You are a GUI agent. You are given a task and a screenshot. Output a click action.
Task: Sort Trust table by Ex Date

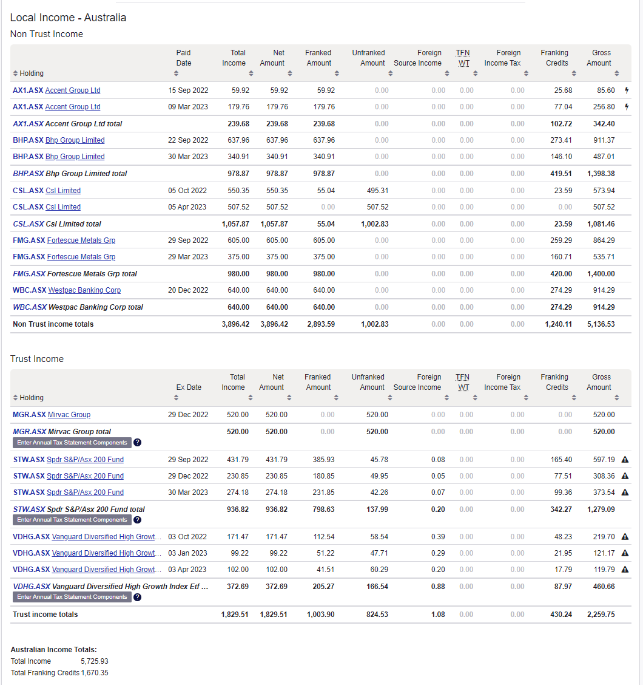pyautogui.click(x=177, y=398)
